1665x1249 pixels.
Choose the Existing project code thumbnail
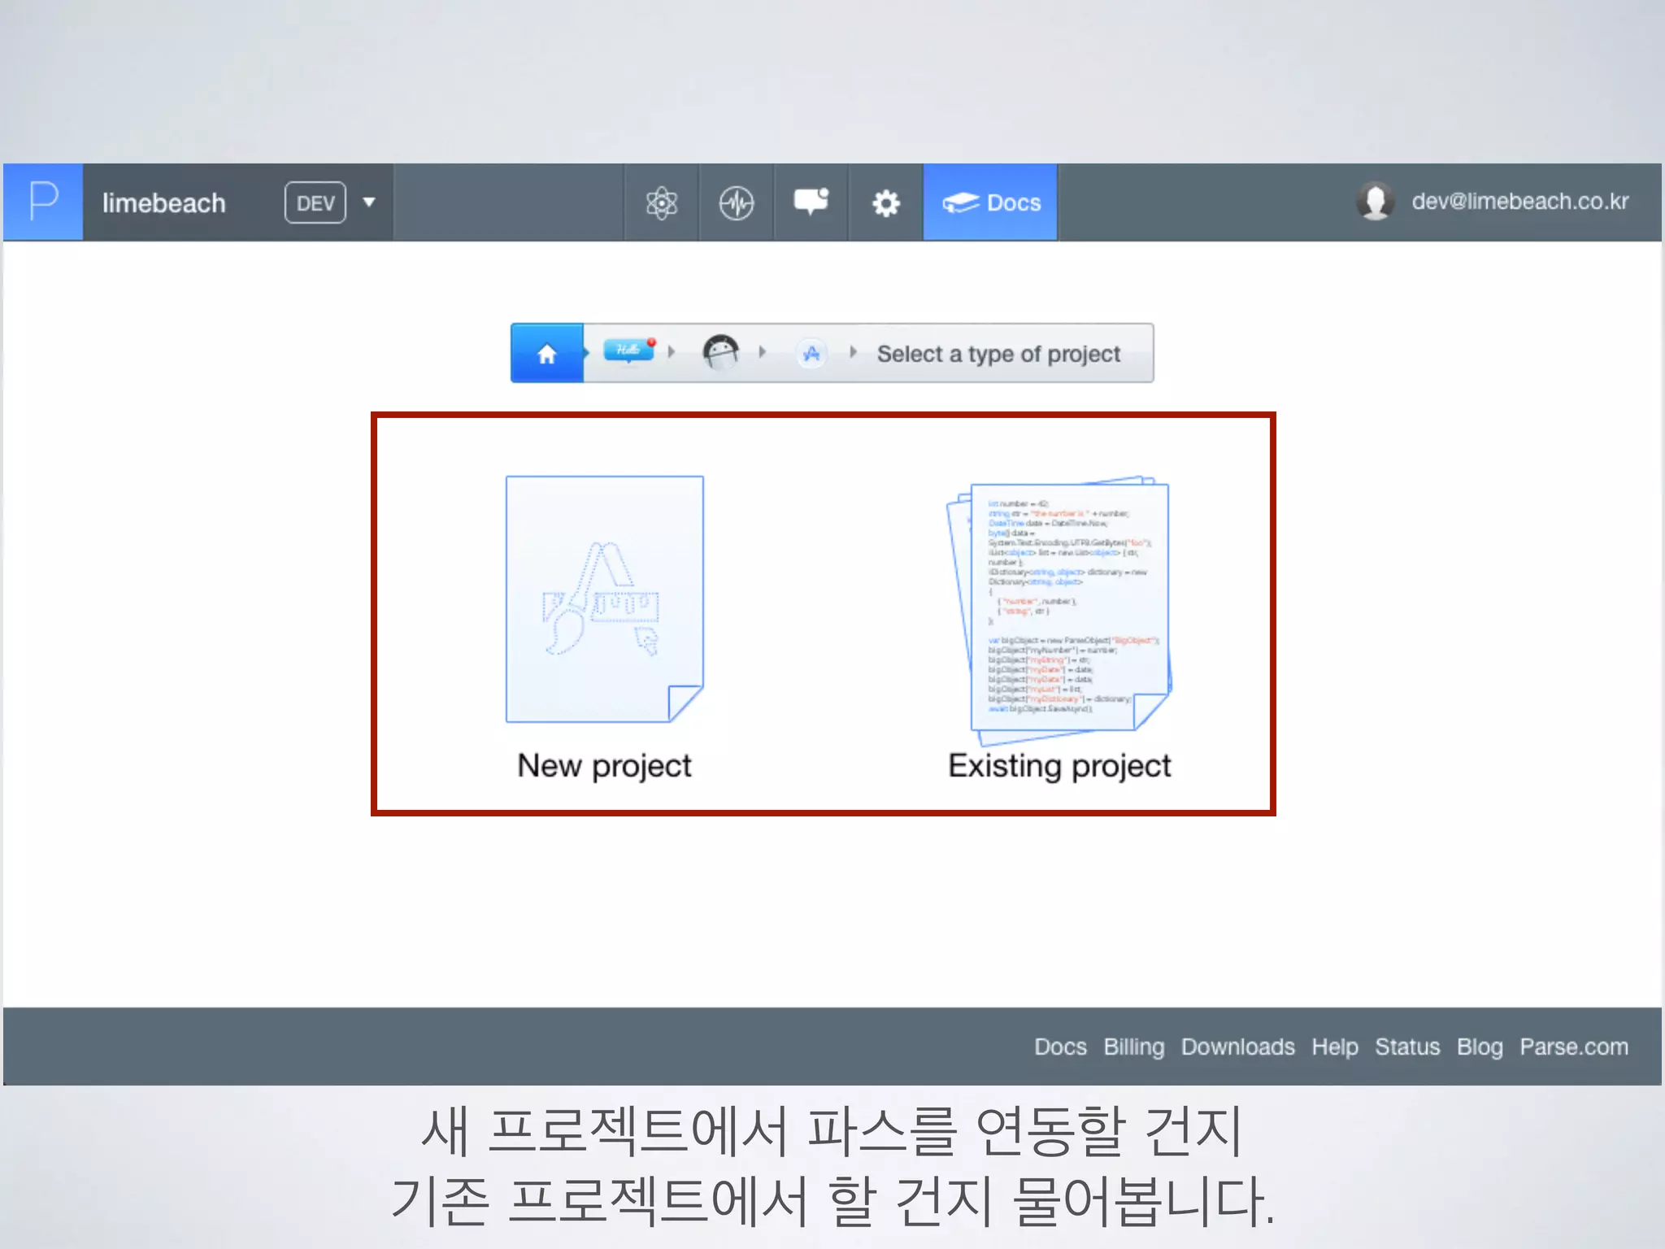[1059, 610]
